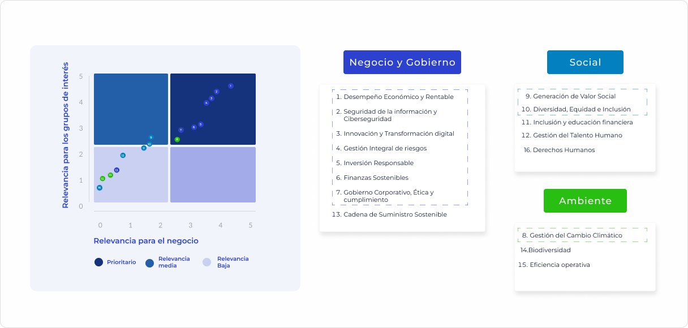Viewport: 688px width, 328px height.
Task: Select point 13 marker on the matrix
Action: coord(117,170)
